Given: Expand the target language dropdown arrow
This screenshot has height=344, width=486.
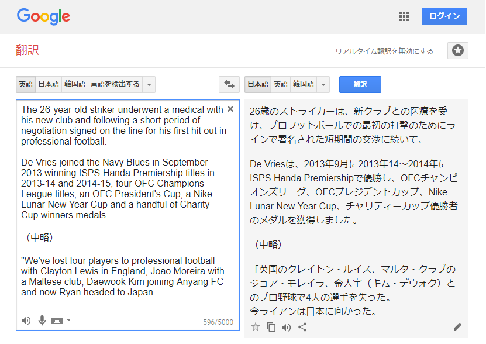Looking at the screenshot, I should (323, 84).
